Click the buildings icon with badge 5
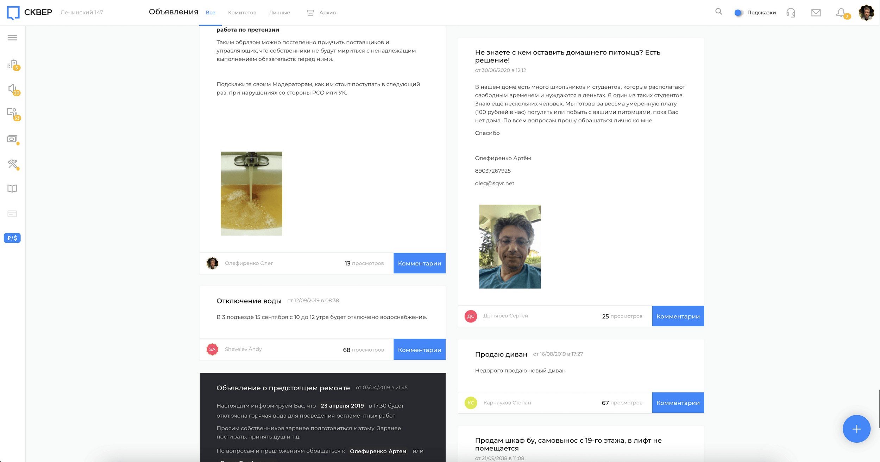The height and width of the screenshot is (462, 880). [x=13, y=64]
